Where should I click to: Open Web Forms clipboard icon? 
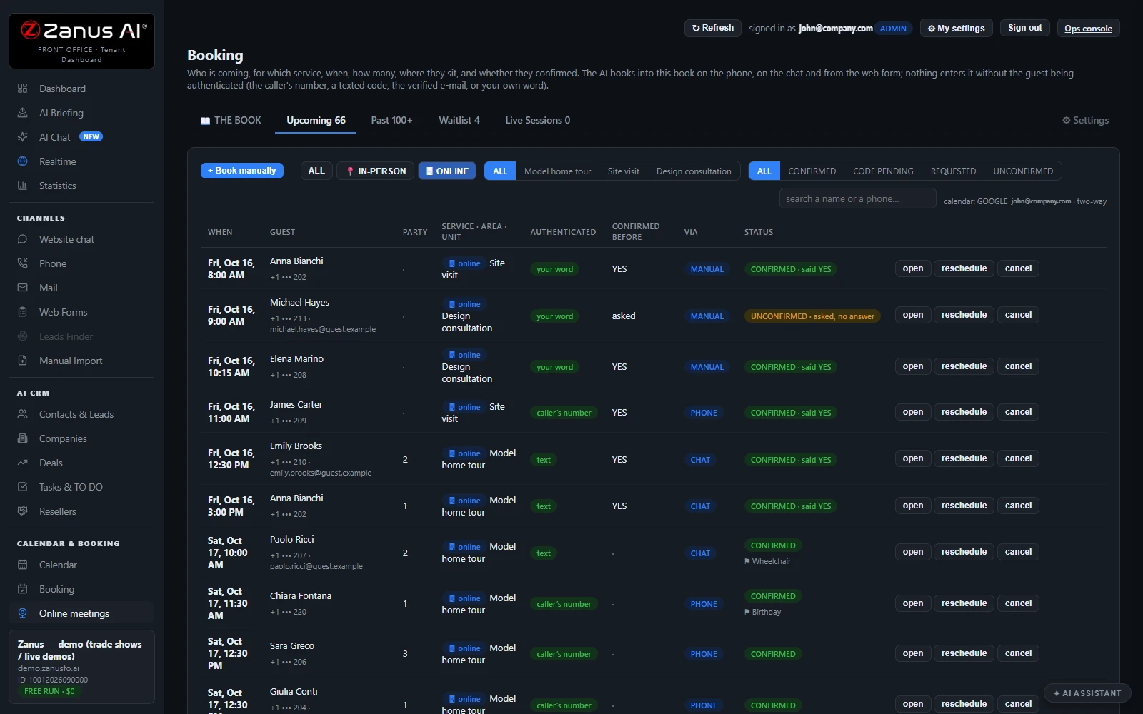[22, 312]
